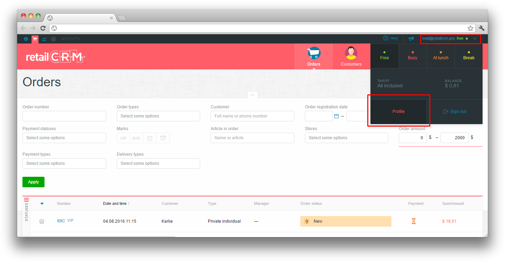
Task: Sort by the Number column header
Action: click(64, 203)
